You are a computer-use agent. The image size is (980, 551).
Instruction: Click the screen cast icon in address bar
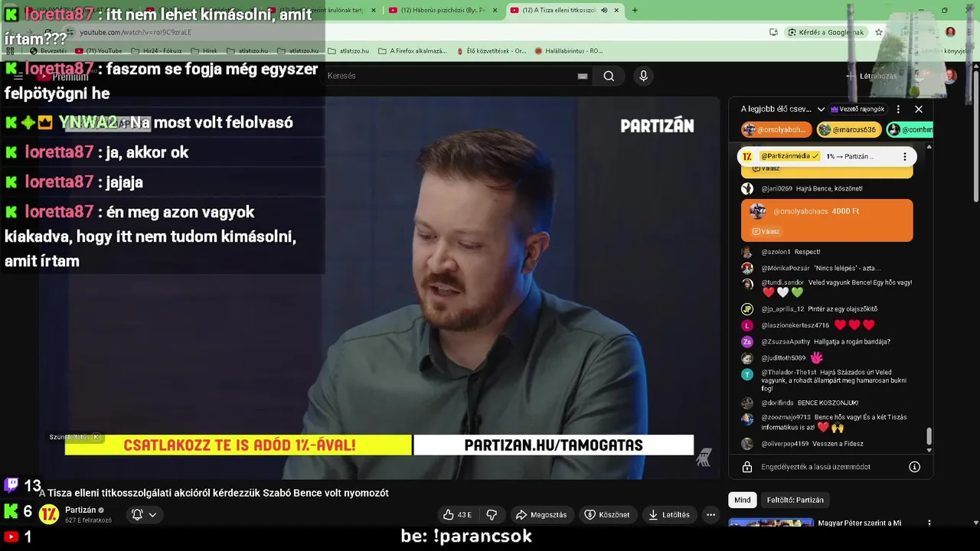coord(773,32)
